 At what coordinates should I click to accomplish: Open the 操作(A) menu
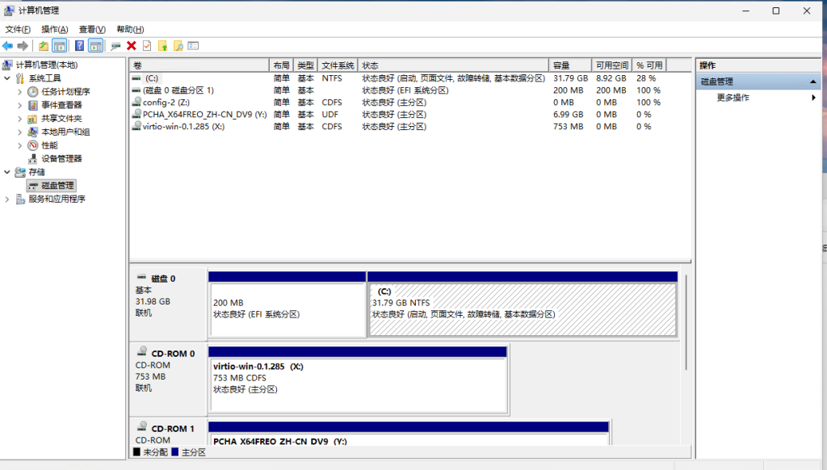click(x=55, y=29)
